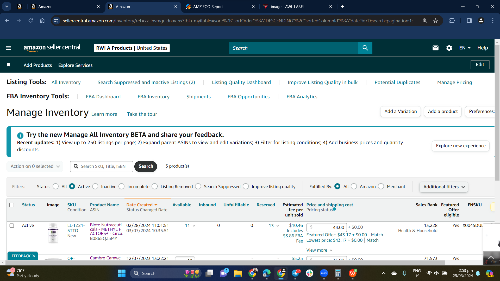The width and height of the screenshot is (500, 281).
Task: Click the Explore new experience button
Action: [x=461, y=146]
